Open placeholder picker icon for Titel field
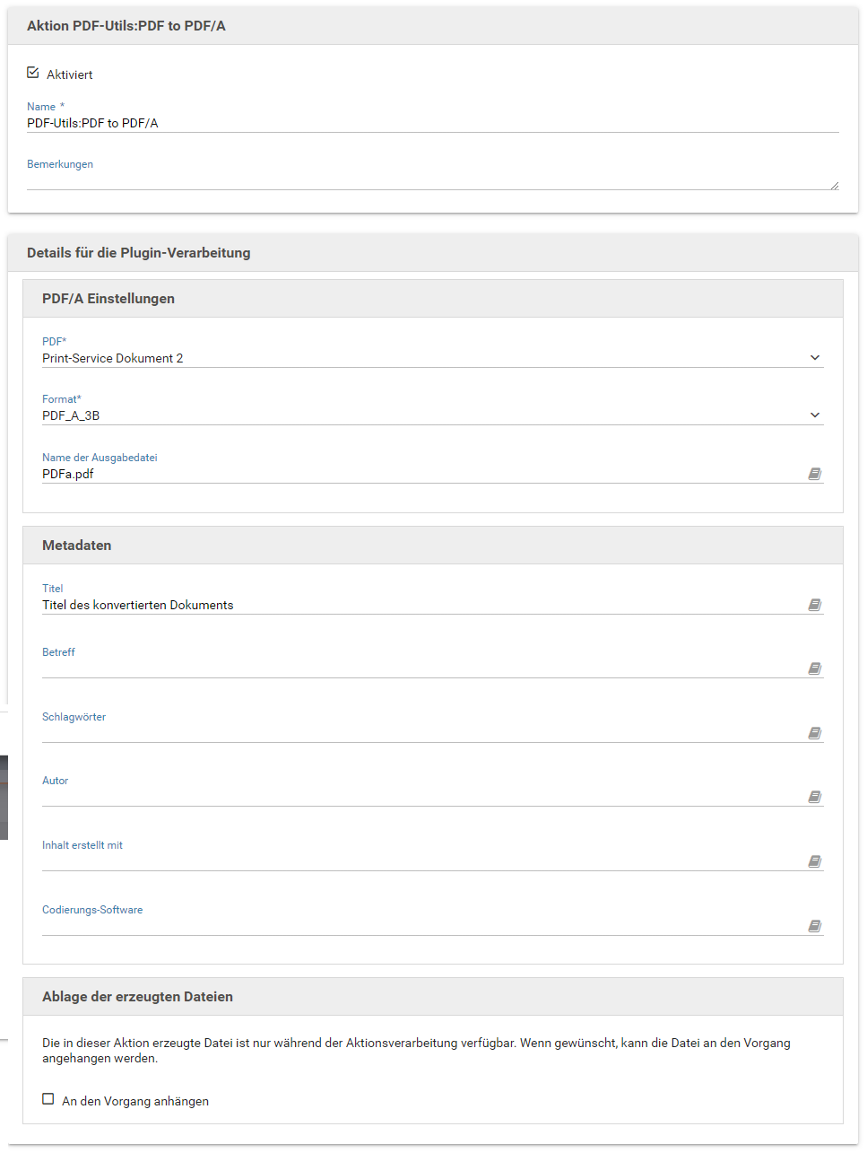Viewport: 867px width, 1153px height. 814,605
